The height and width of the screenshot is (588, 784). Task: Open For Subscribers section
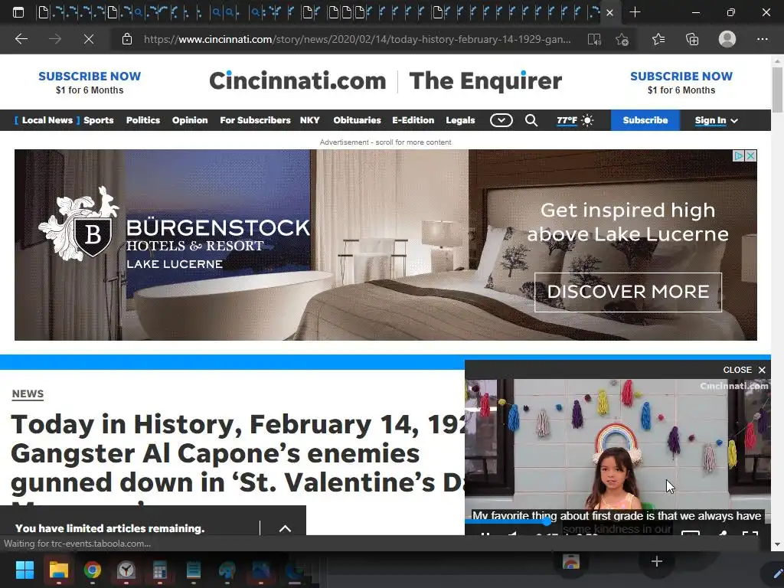255,120
